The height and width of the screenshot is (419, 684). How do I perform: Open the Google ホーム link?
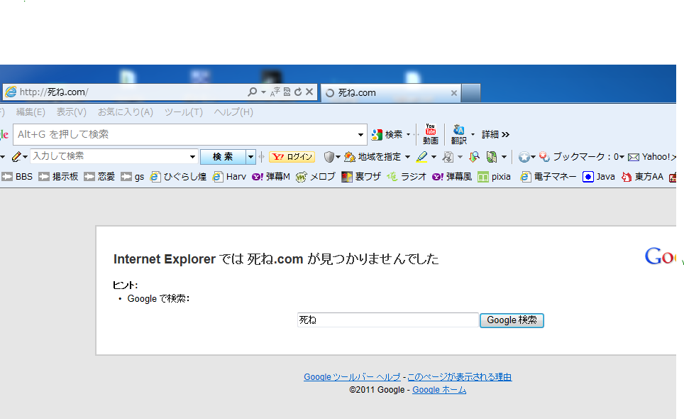coord(439,390)
